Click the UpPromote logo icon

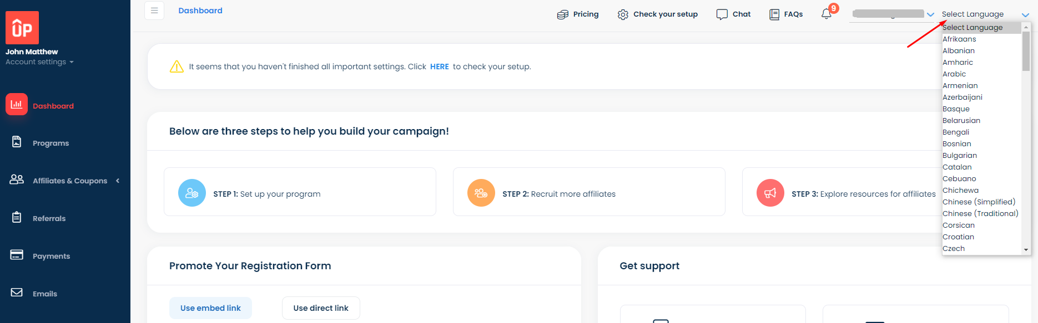click(x=22, y=28)
